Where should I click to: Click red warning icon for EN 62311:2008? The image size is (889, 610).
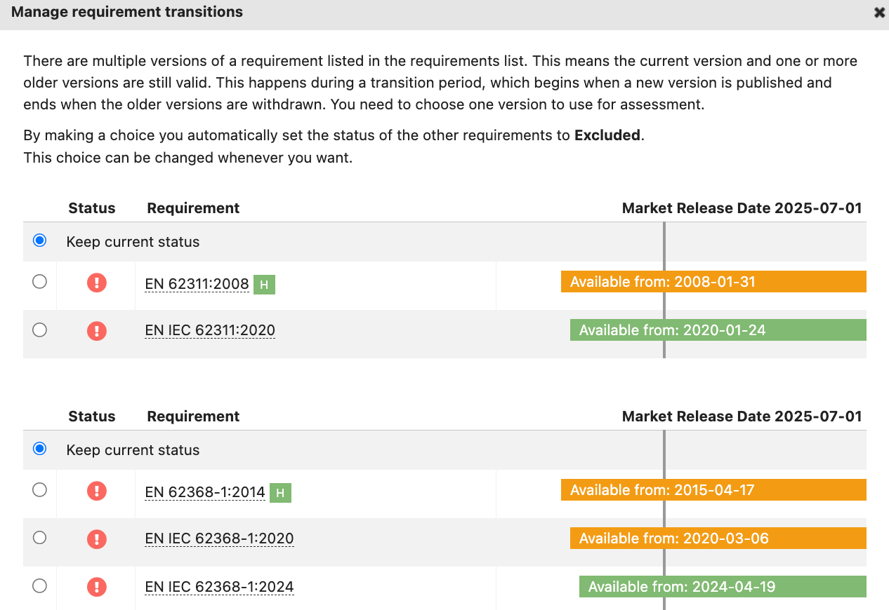(x=97, y=283)
